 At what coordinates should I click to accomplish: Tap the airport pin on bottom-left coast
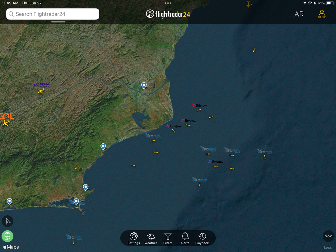9,201
